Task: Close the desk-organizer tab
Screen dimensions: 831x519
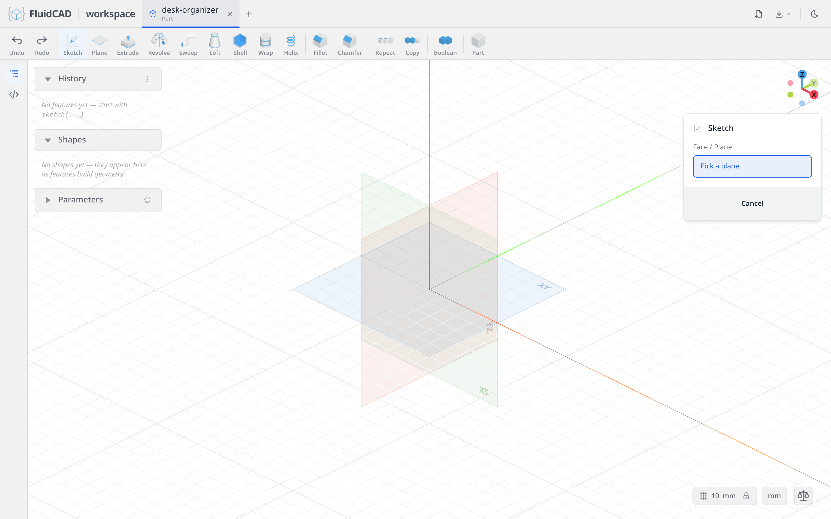Action: (x=230, y=14)
